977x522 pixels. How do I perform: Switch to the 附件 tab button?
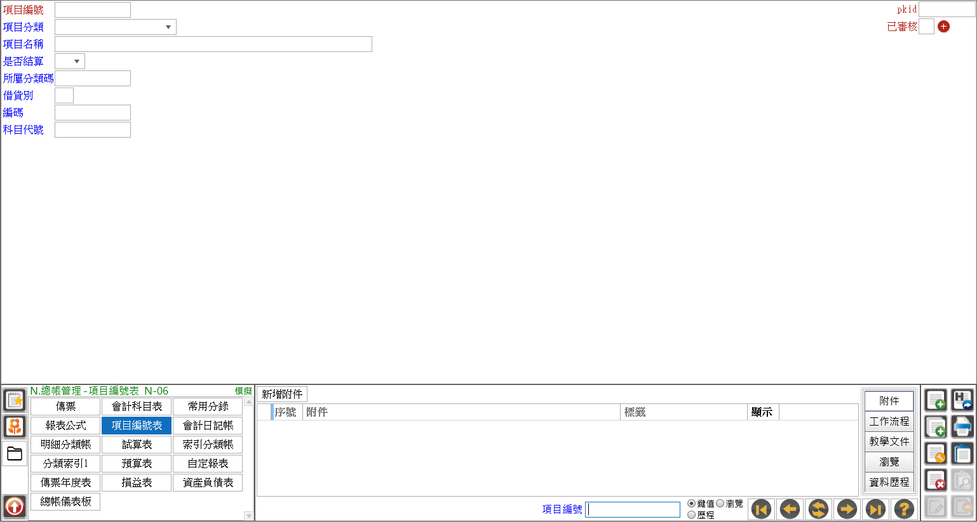(x=889, y=401)
